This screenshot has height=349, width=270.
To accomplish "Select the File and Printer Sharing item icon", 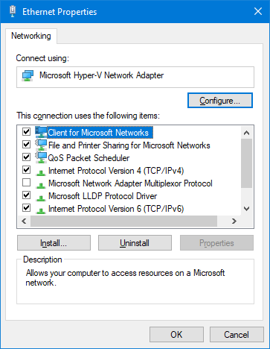I will tap(41, 145).
